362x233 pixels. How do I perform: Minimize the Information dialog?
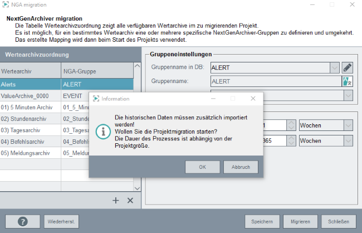tap(213, 99)
